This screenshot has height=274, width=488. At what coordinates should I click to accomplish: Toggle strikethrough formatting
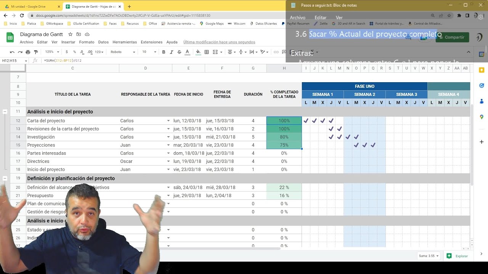pos(179,52)
